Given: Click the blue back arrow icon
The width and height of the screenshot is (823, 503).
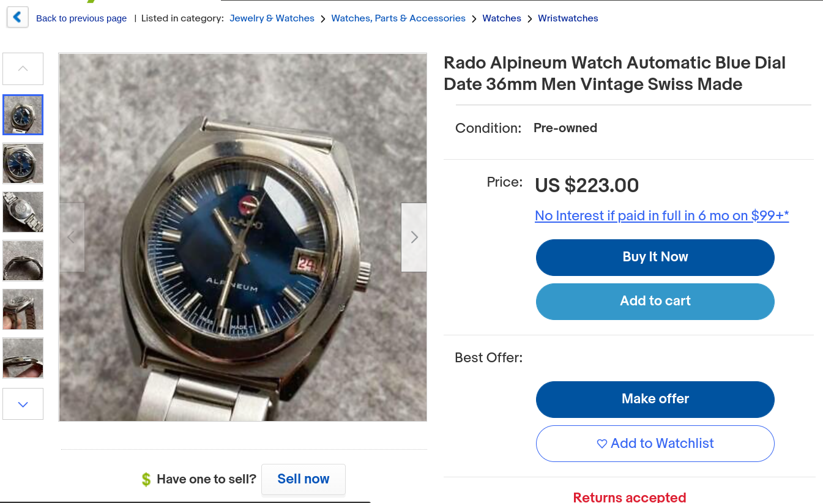Looking at the screenshot, I should pos(17,18).
